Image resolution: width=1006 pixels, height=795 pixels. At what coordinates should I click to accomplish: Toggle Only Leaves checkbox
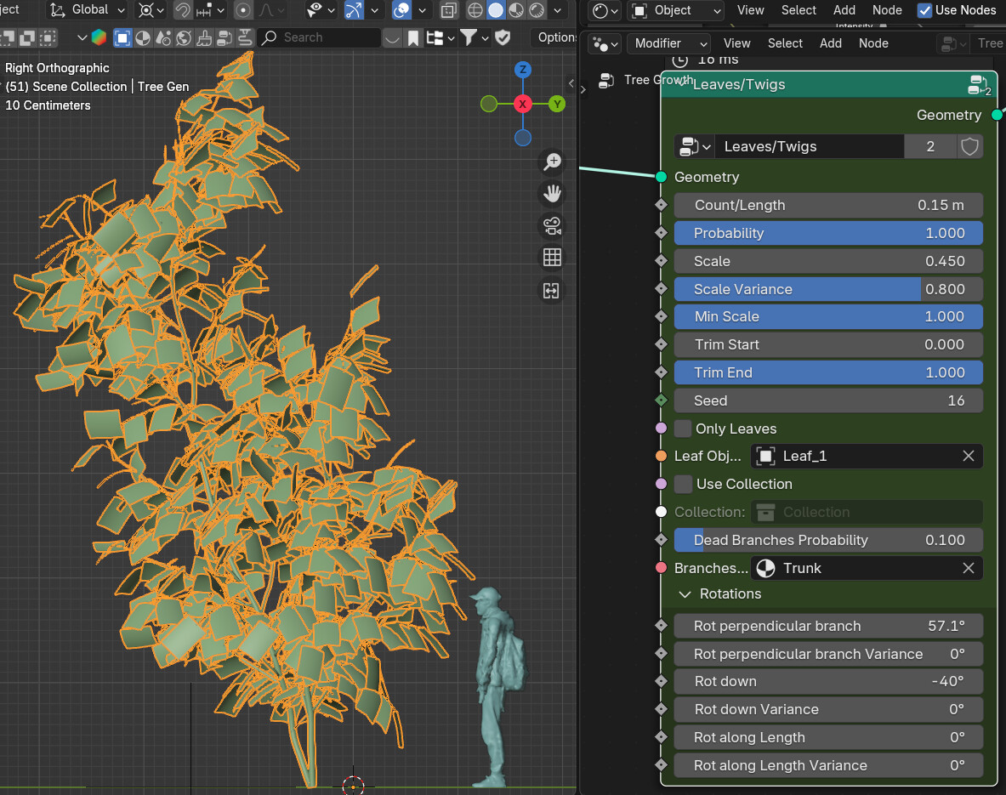coord(684,429)
